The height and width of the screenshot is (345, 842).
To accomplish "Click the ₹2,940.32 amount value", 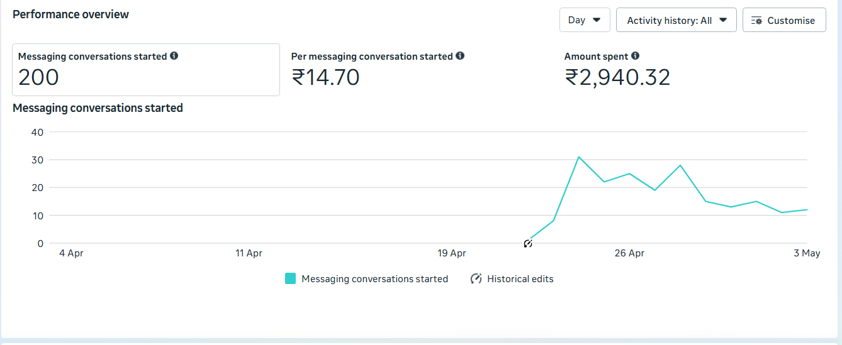I will tap(617, 77).
